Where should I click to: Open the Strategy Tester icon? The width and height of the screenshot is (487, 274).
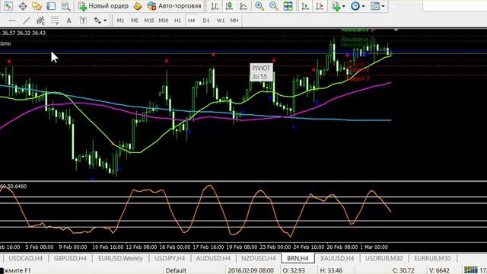[x=65, y=6]
